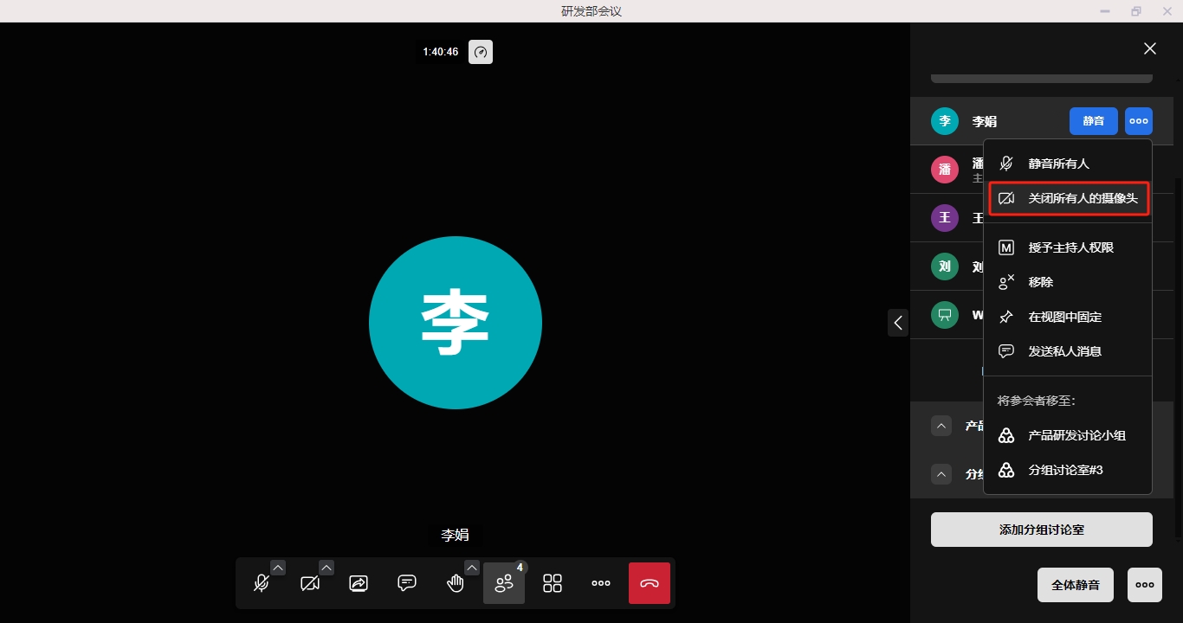Toggle the camera on or off
Viewport: 1183px width, 623px height.
[309, 583]
